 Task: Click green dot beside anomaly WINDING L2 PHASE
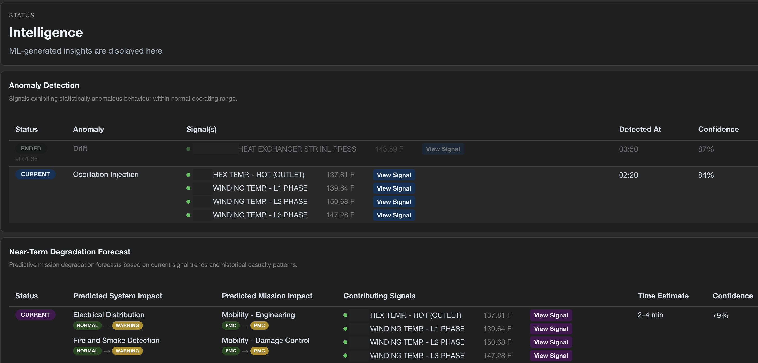click(x=188, y=202)
